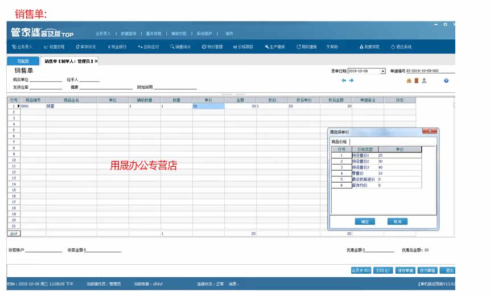The width and height of the screenshot is (490, 296).
Task: Click the 保存单据 button
Action: 405,270
